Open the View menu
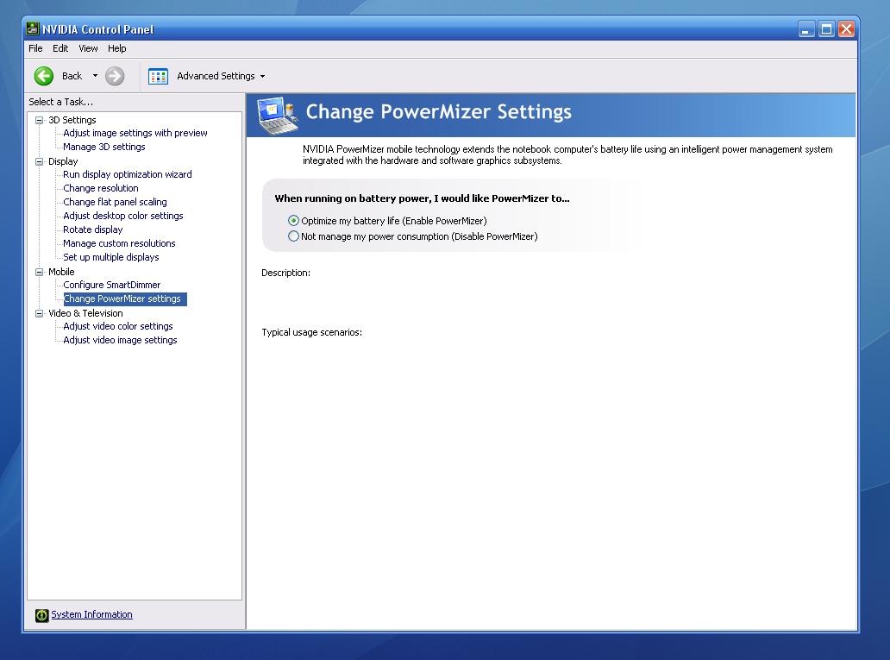 pos(88,48)
